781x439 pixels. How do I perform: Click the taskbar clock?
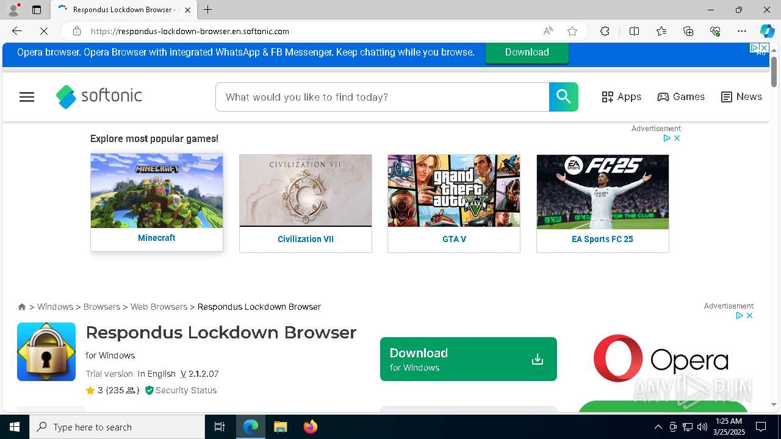pyautogui.click(x=729, y=427)
